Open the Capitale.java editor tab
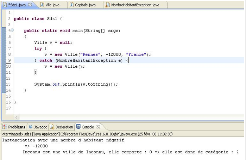 85,5
